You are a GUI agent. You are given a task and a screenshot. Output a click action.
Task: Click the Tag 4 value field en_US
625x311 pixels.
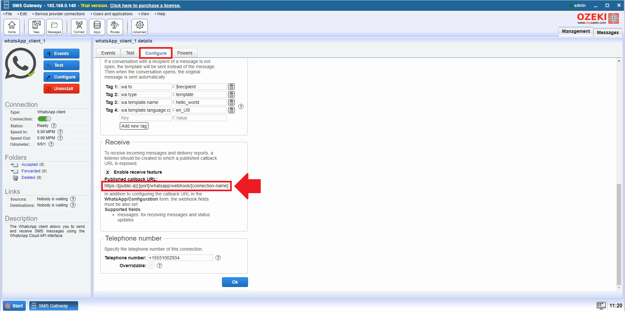(x=201, y=110)
